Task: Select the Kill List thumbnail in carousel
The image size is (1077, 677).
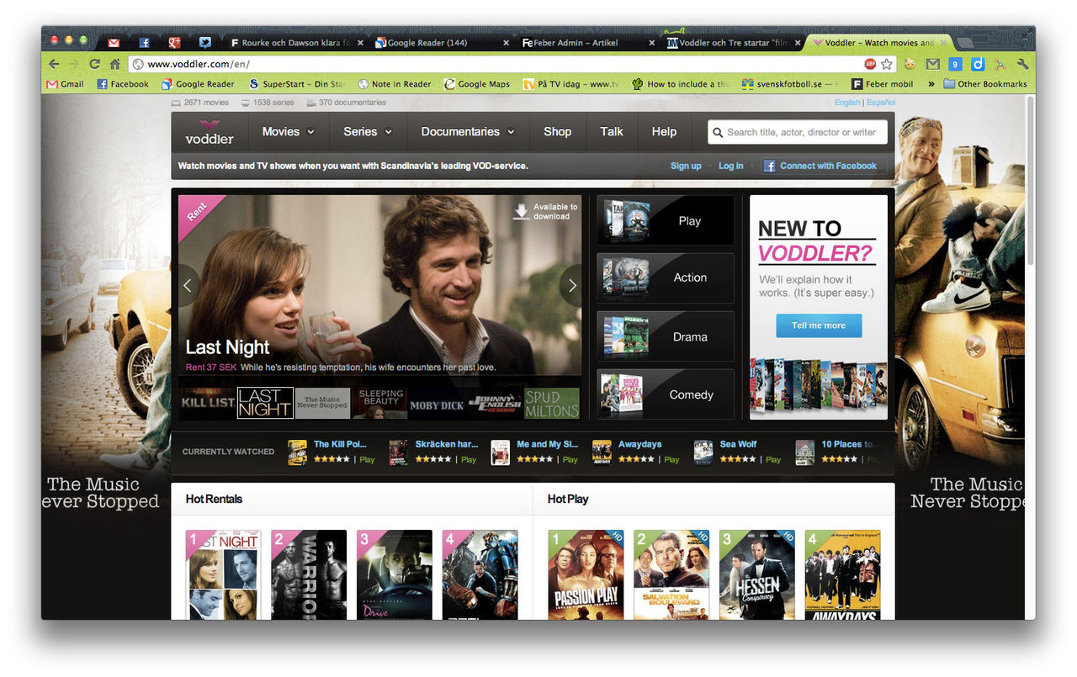Action: [x=207, y=404]
